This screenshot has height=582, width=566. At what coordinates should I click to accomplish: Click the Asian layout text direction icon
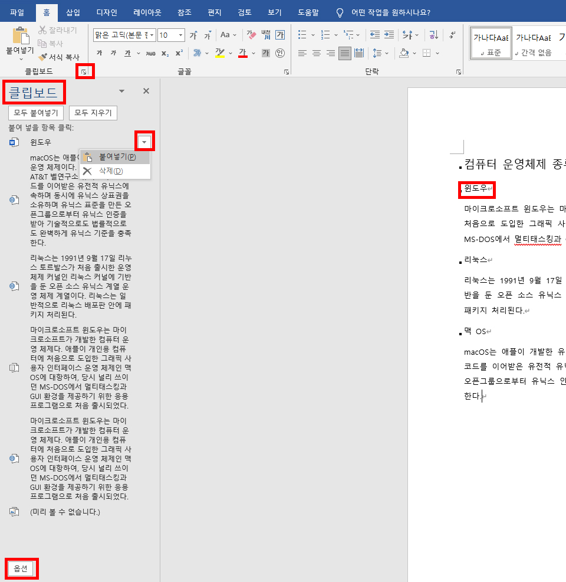tap(407, 35)
